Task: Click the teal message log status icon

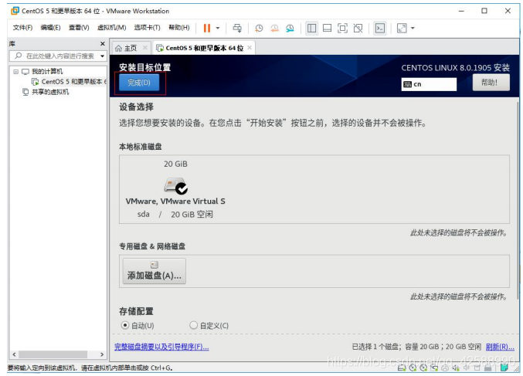Action: click(x=504, y=368)
